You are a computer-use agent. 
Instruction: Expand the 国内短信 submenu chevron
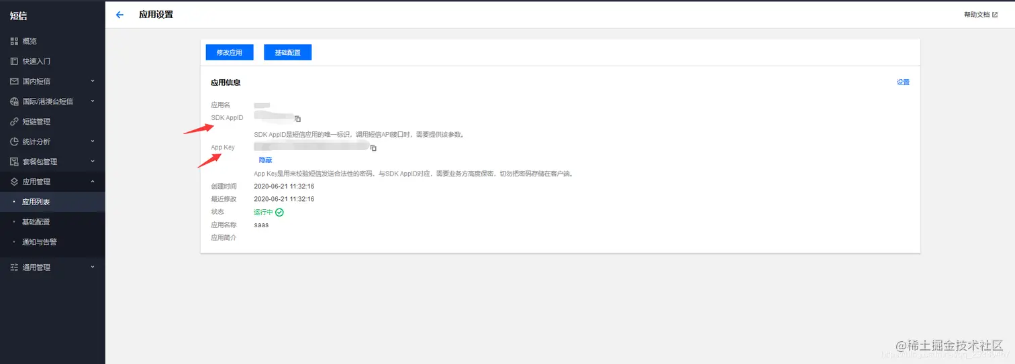[x=93, y=81]
